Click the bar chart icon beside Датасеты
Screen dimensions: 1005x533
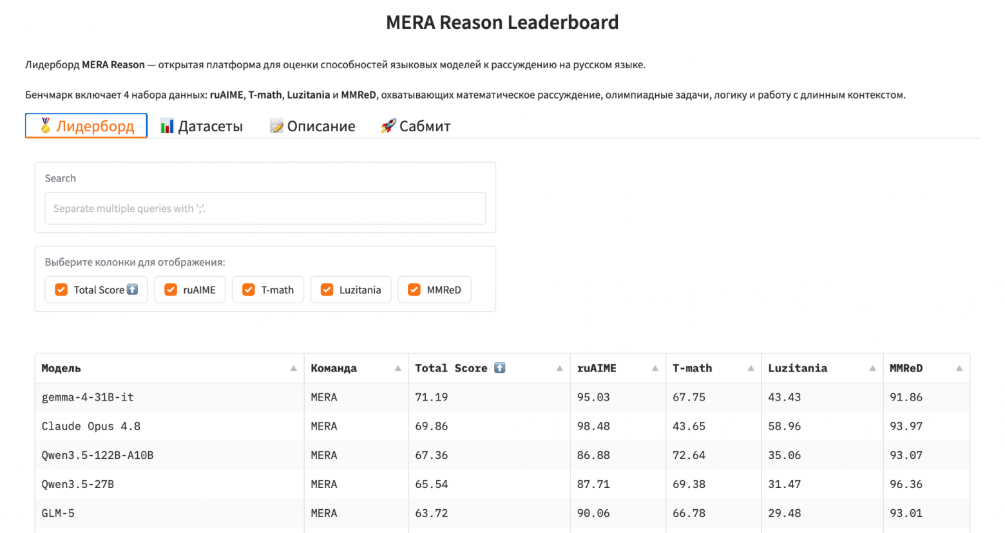pyautogui.click(x=167, y=126)
